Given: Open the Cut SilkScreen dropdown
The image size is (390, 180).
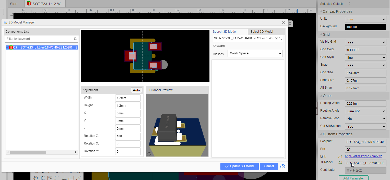Looking at the screenshot, I should click(365, 126).
